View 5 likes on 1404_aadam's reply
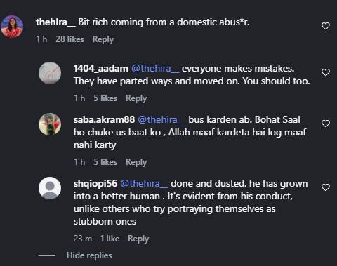The image size is (337, 266). tap(105, 98)
